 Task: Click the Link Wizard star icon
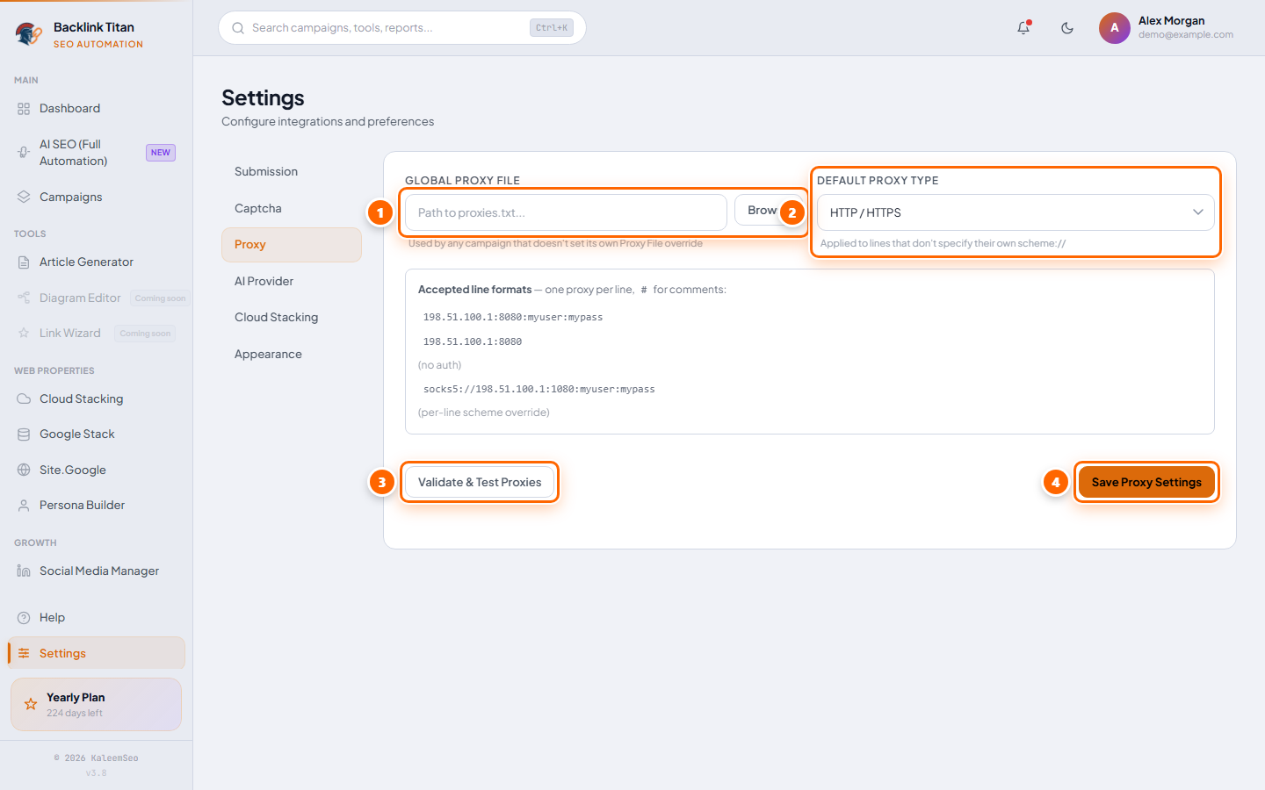click(x=24, y=334)
